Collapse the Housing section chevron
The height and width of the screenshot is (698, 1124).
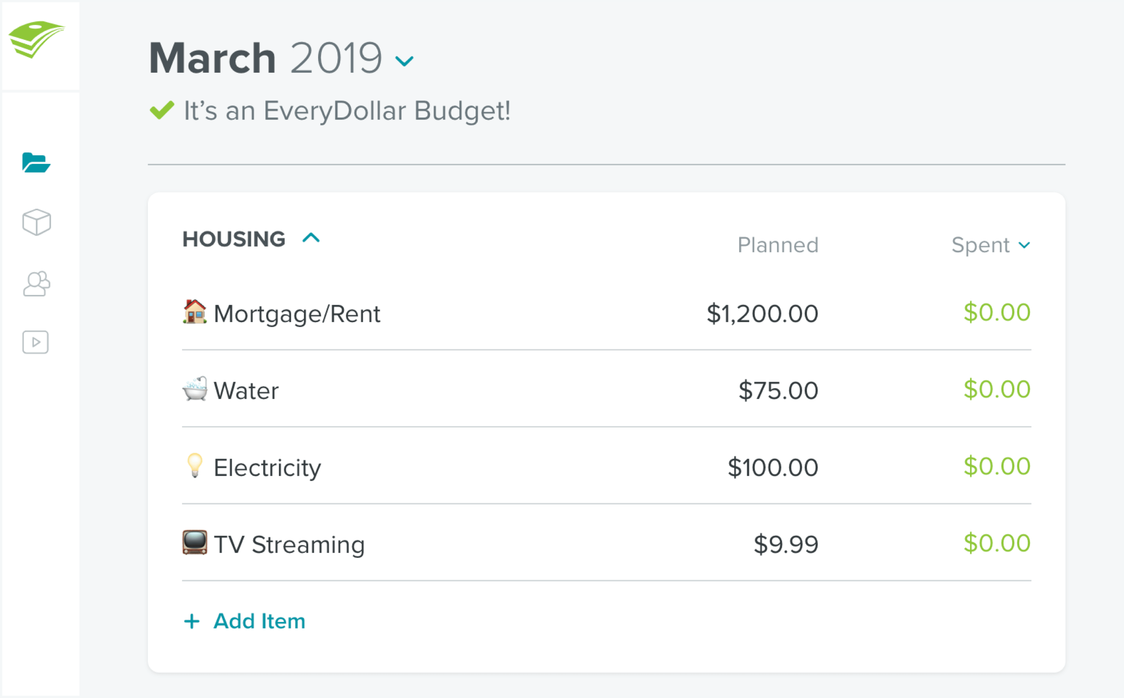pos(313,237)
